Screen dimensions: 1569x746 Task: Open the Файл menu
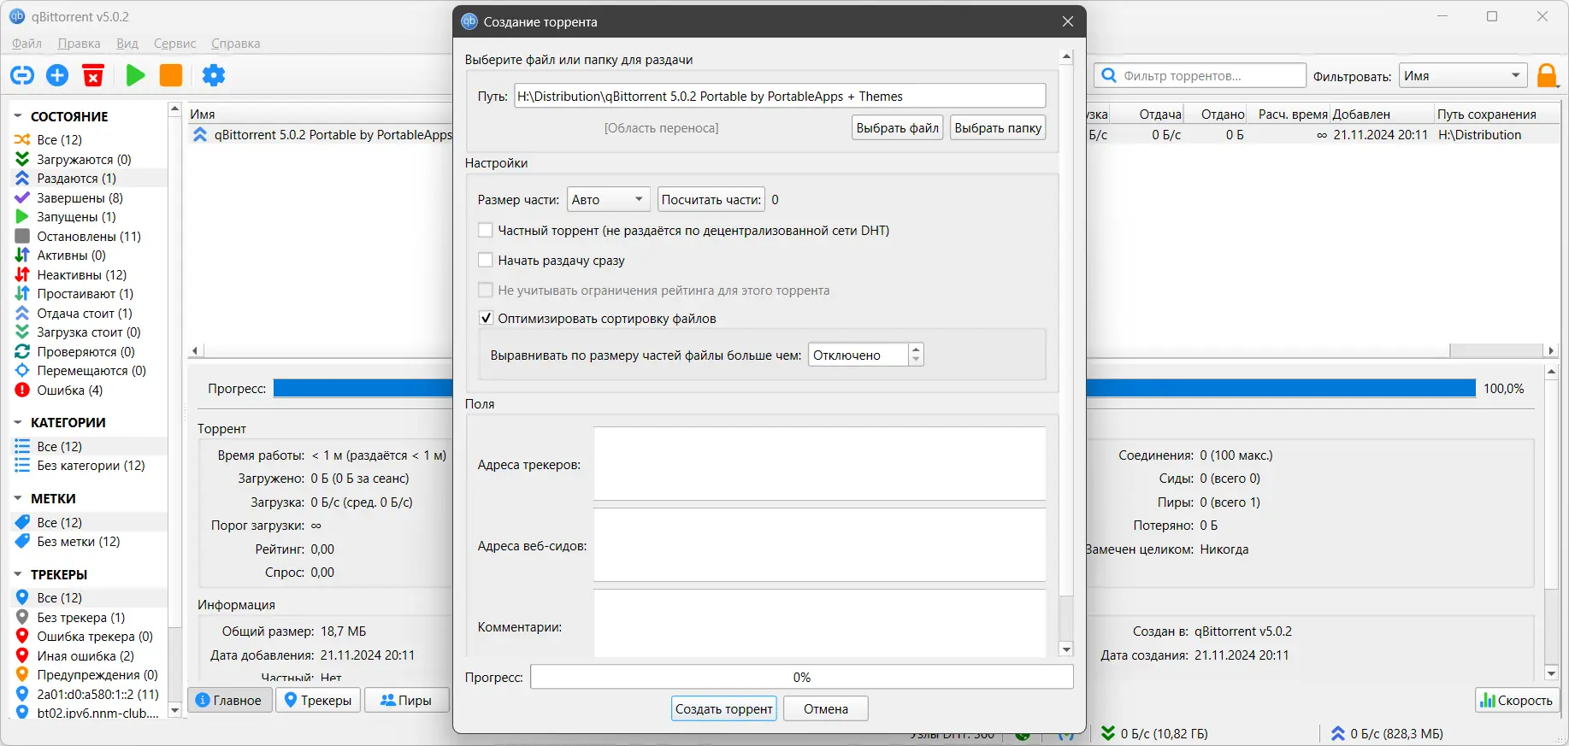tap(27, 44)
